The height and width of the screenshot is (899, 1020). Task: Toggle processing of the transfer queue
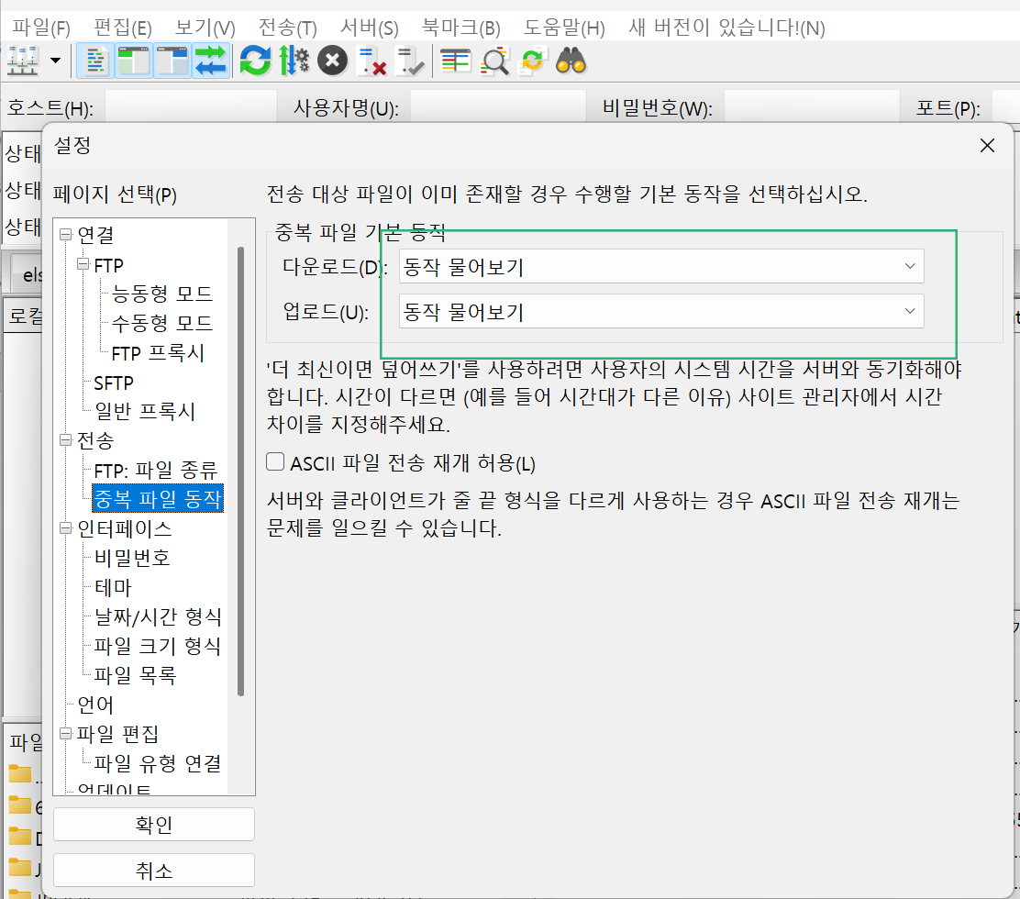point(294,61)
